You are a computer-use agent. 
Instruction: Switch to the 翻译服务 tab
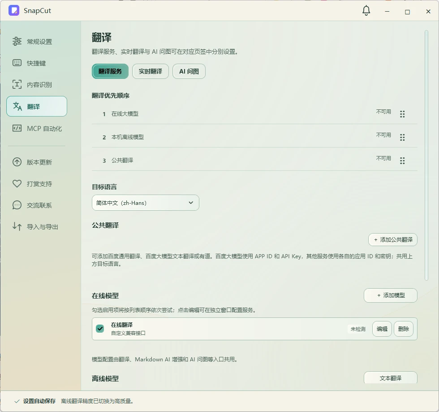[110, 71]
